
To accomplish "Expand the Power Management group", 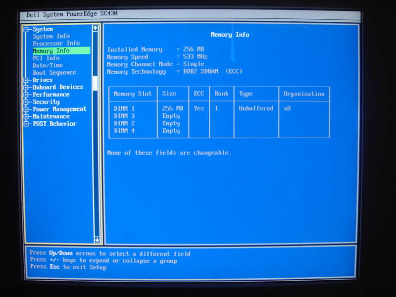I will (26, 109).
